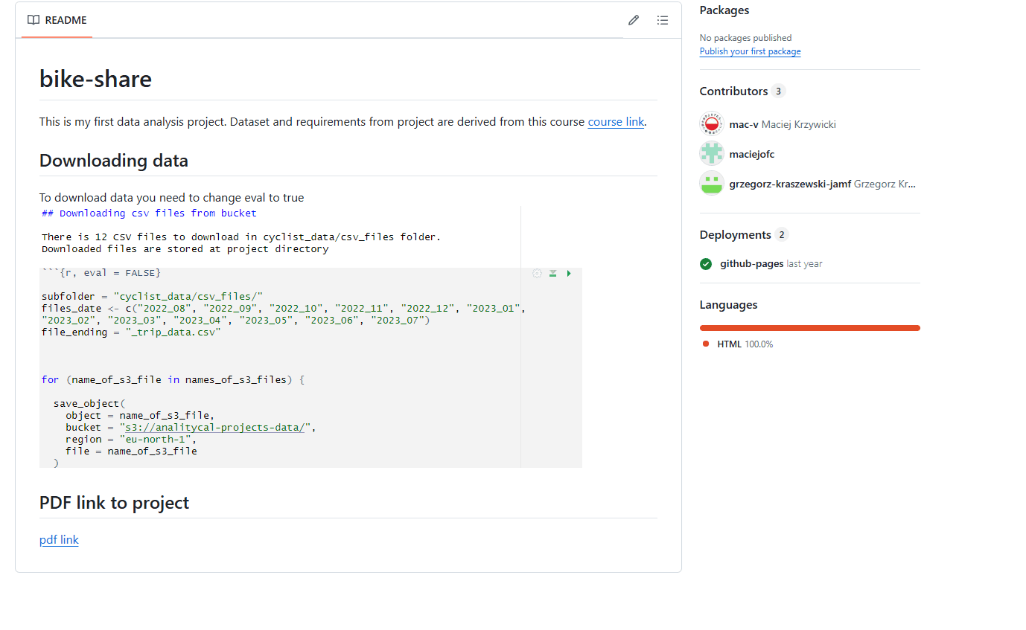
Task: Click green check icon beside github-pages
Action: (706, 264)
